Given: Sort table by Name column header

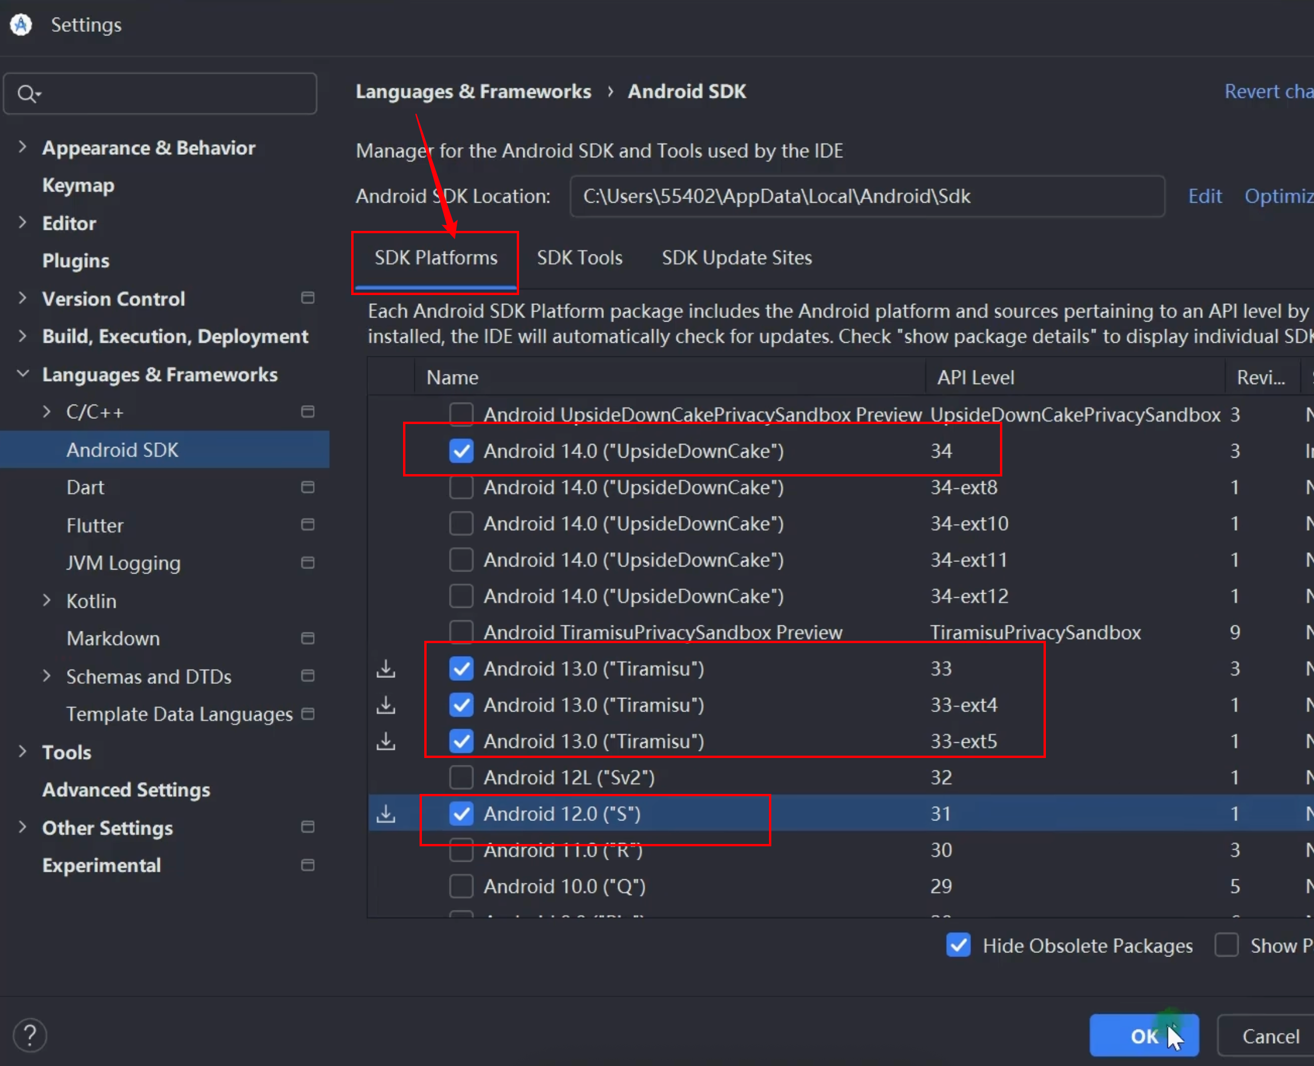Looking at the screenshot, I should (x=670, y=378).
